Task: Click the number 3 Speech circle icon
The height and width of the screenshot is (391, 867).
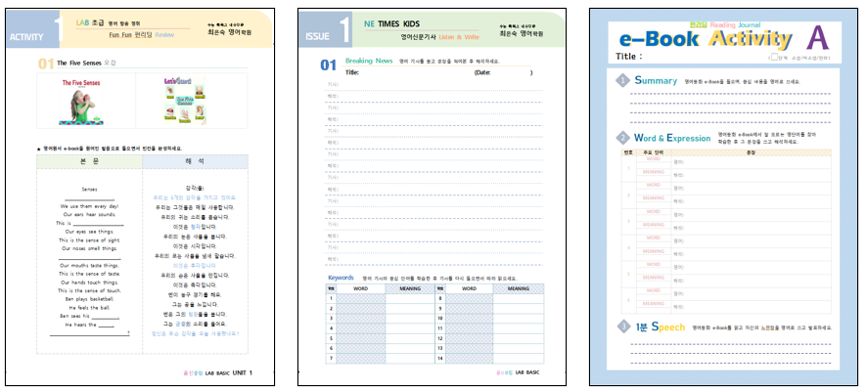Action: 623,326
